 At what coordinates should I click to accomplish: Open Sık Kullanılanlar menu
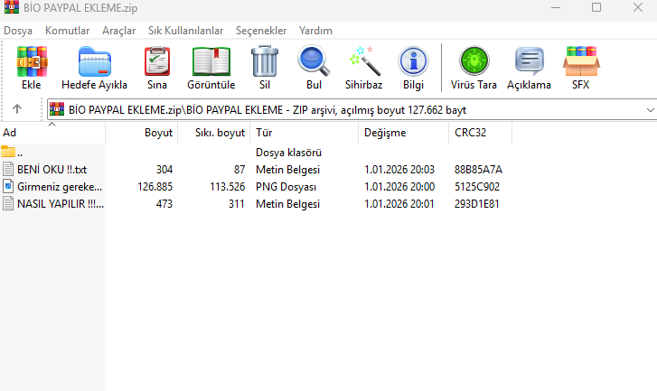pos(185,31)
